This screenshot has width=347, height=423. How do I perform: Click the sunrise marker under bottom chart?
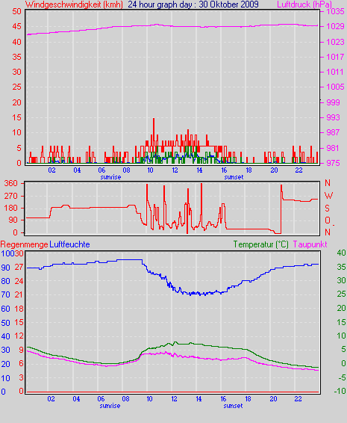110,406
